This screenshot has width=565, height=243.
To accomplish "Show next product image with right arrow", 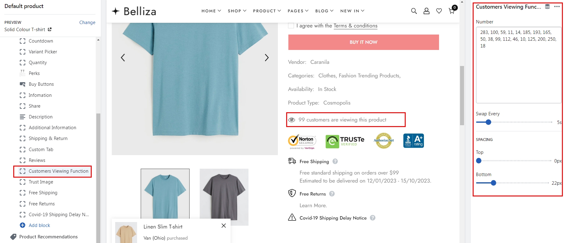I will point(266,58).
